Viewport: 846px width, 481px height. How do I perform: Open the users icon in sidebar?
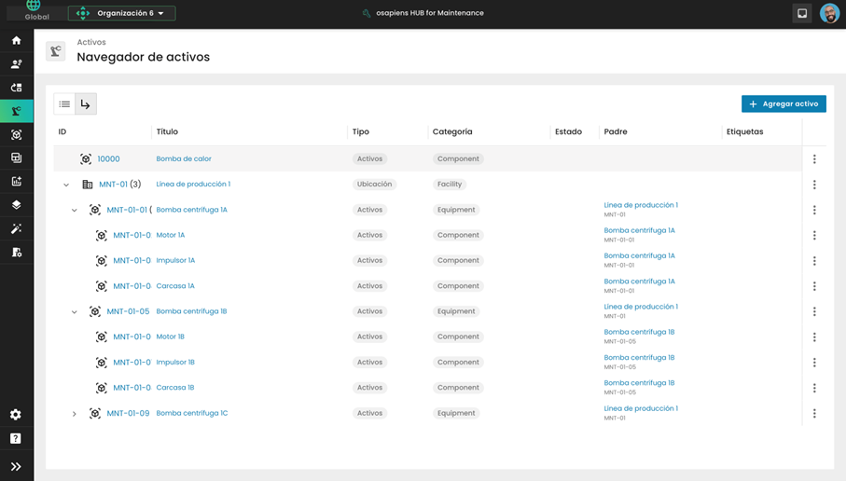click(x=16, y=64)
